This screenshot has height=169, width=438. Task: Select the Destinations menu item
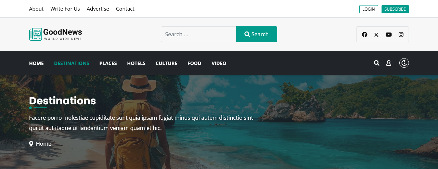pyautogui.click(x=72, y=63)
